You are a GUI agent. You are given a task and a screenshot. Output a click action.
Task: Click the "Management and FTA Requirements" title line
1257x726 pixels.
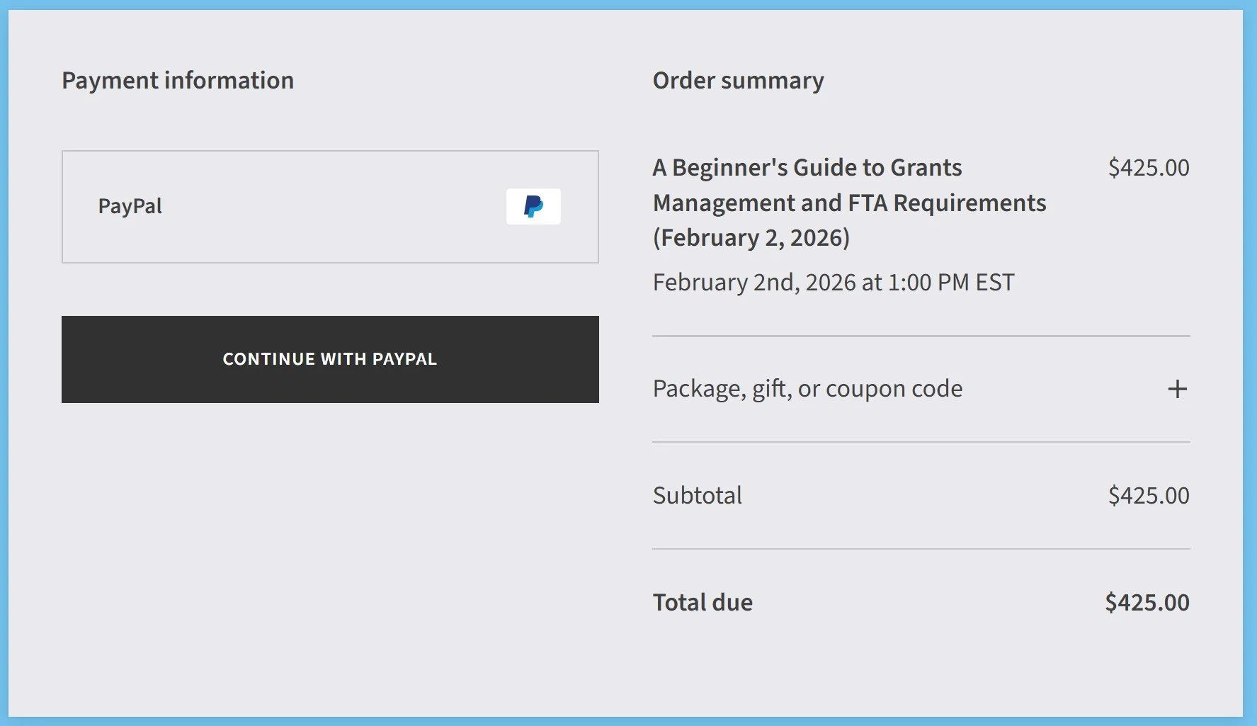[x=849, y=203]
